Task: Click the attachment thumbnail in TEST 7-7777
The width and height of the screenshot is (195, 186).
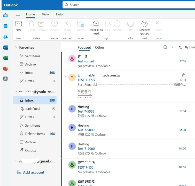Action: [85, 94]
